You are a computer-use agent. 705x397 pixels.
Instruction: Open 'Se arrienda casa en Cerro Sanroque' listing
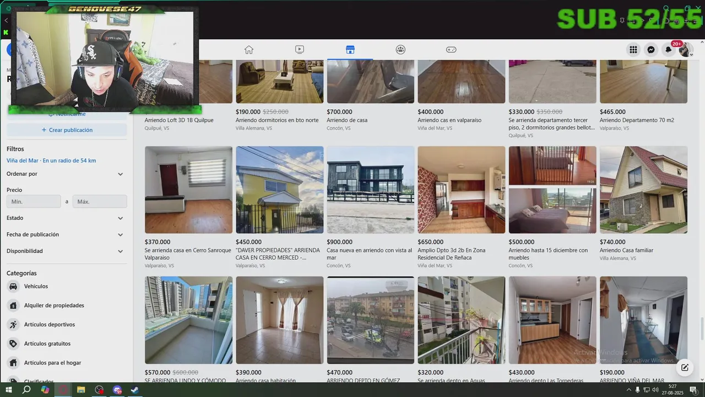[x=188, y=254]
